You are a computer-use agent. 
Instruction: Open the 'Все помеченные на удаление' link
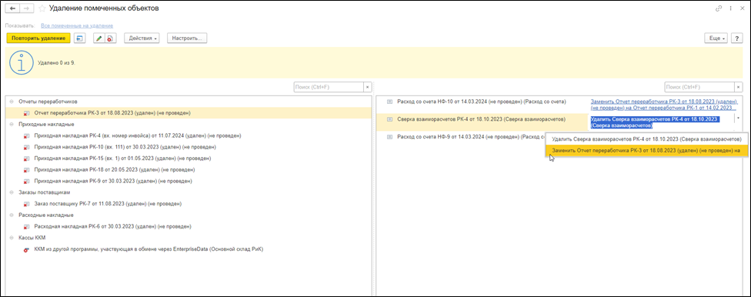(77, 25)
